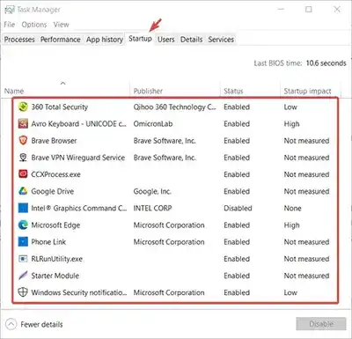Select the Avro Keyboard - UNICODE entry name
Screen dimensions: 352x339
79,123
